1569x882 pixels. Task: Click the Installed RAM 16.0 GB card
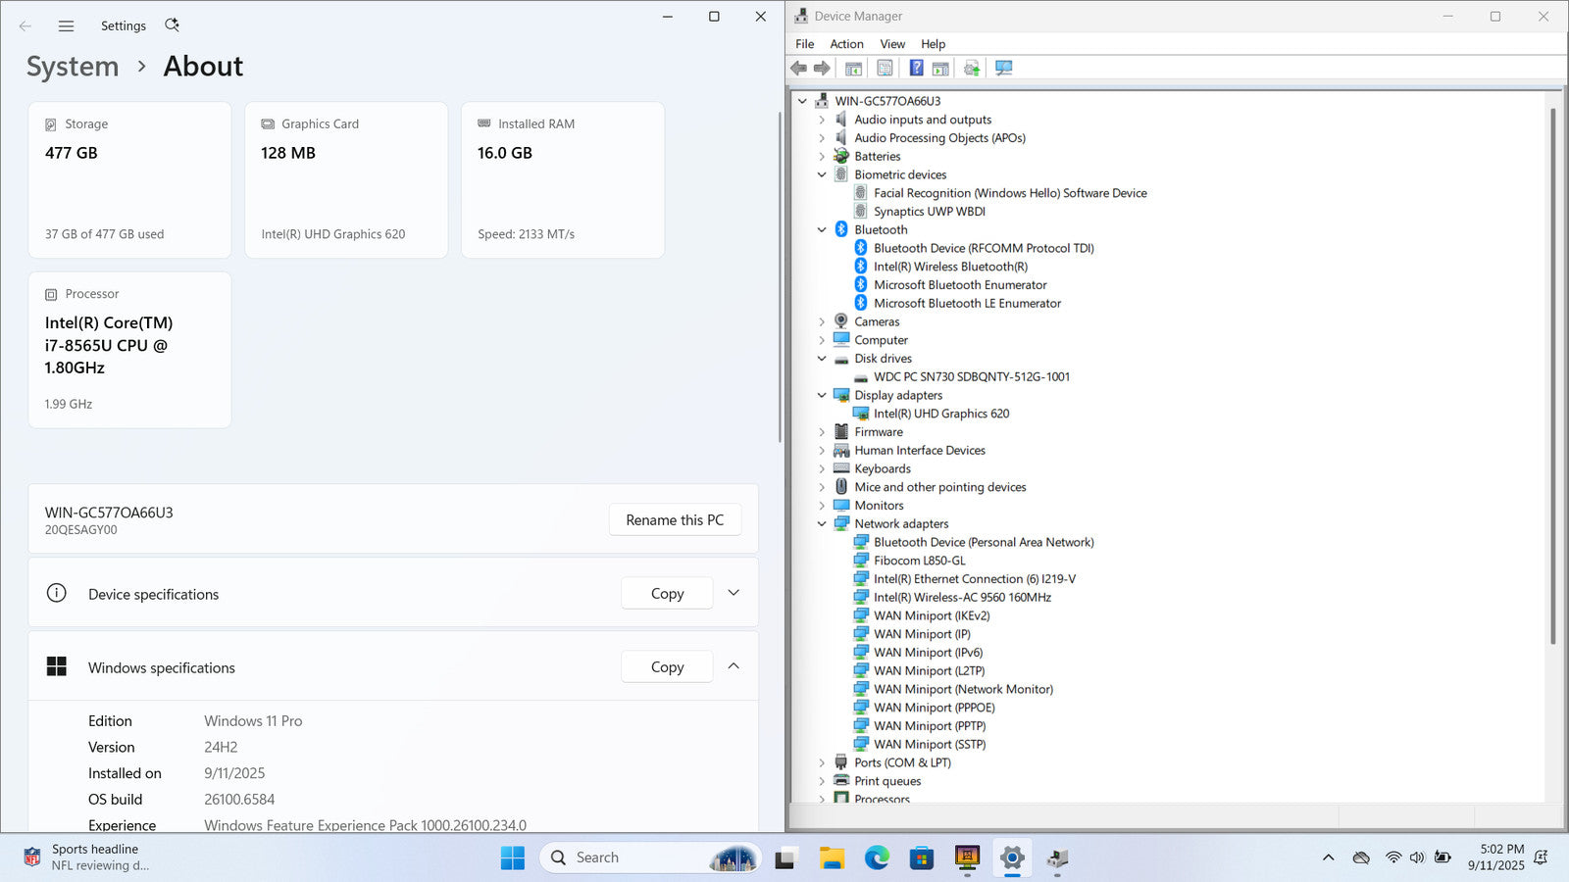click(563, 180)
